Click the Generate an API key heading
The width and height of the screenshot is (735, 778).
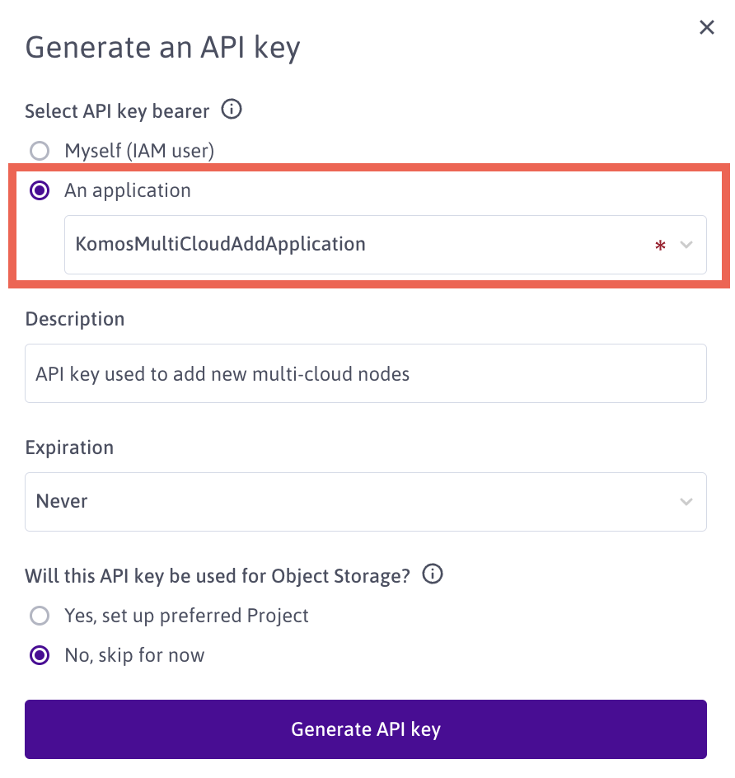tap(162, 47)
